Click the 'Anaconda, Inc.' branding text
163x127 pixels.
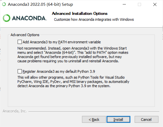15,111
